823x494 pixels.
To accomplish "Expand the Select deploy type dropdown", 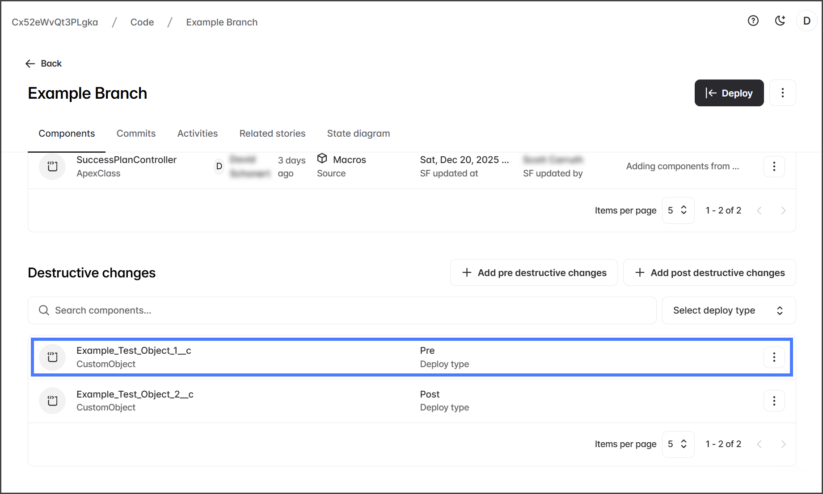I will pos(728,310).
